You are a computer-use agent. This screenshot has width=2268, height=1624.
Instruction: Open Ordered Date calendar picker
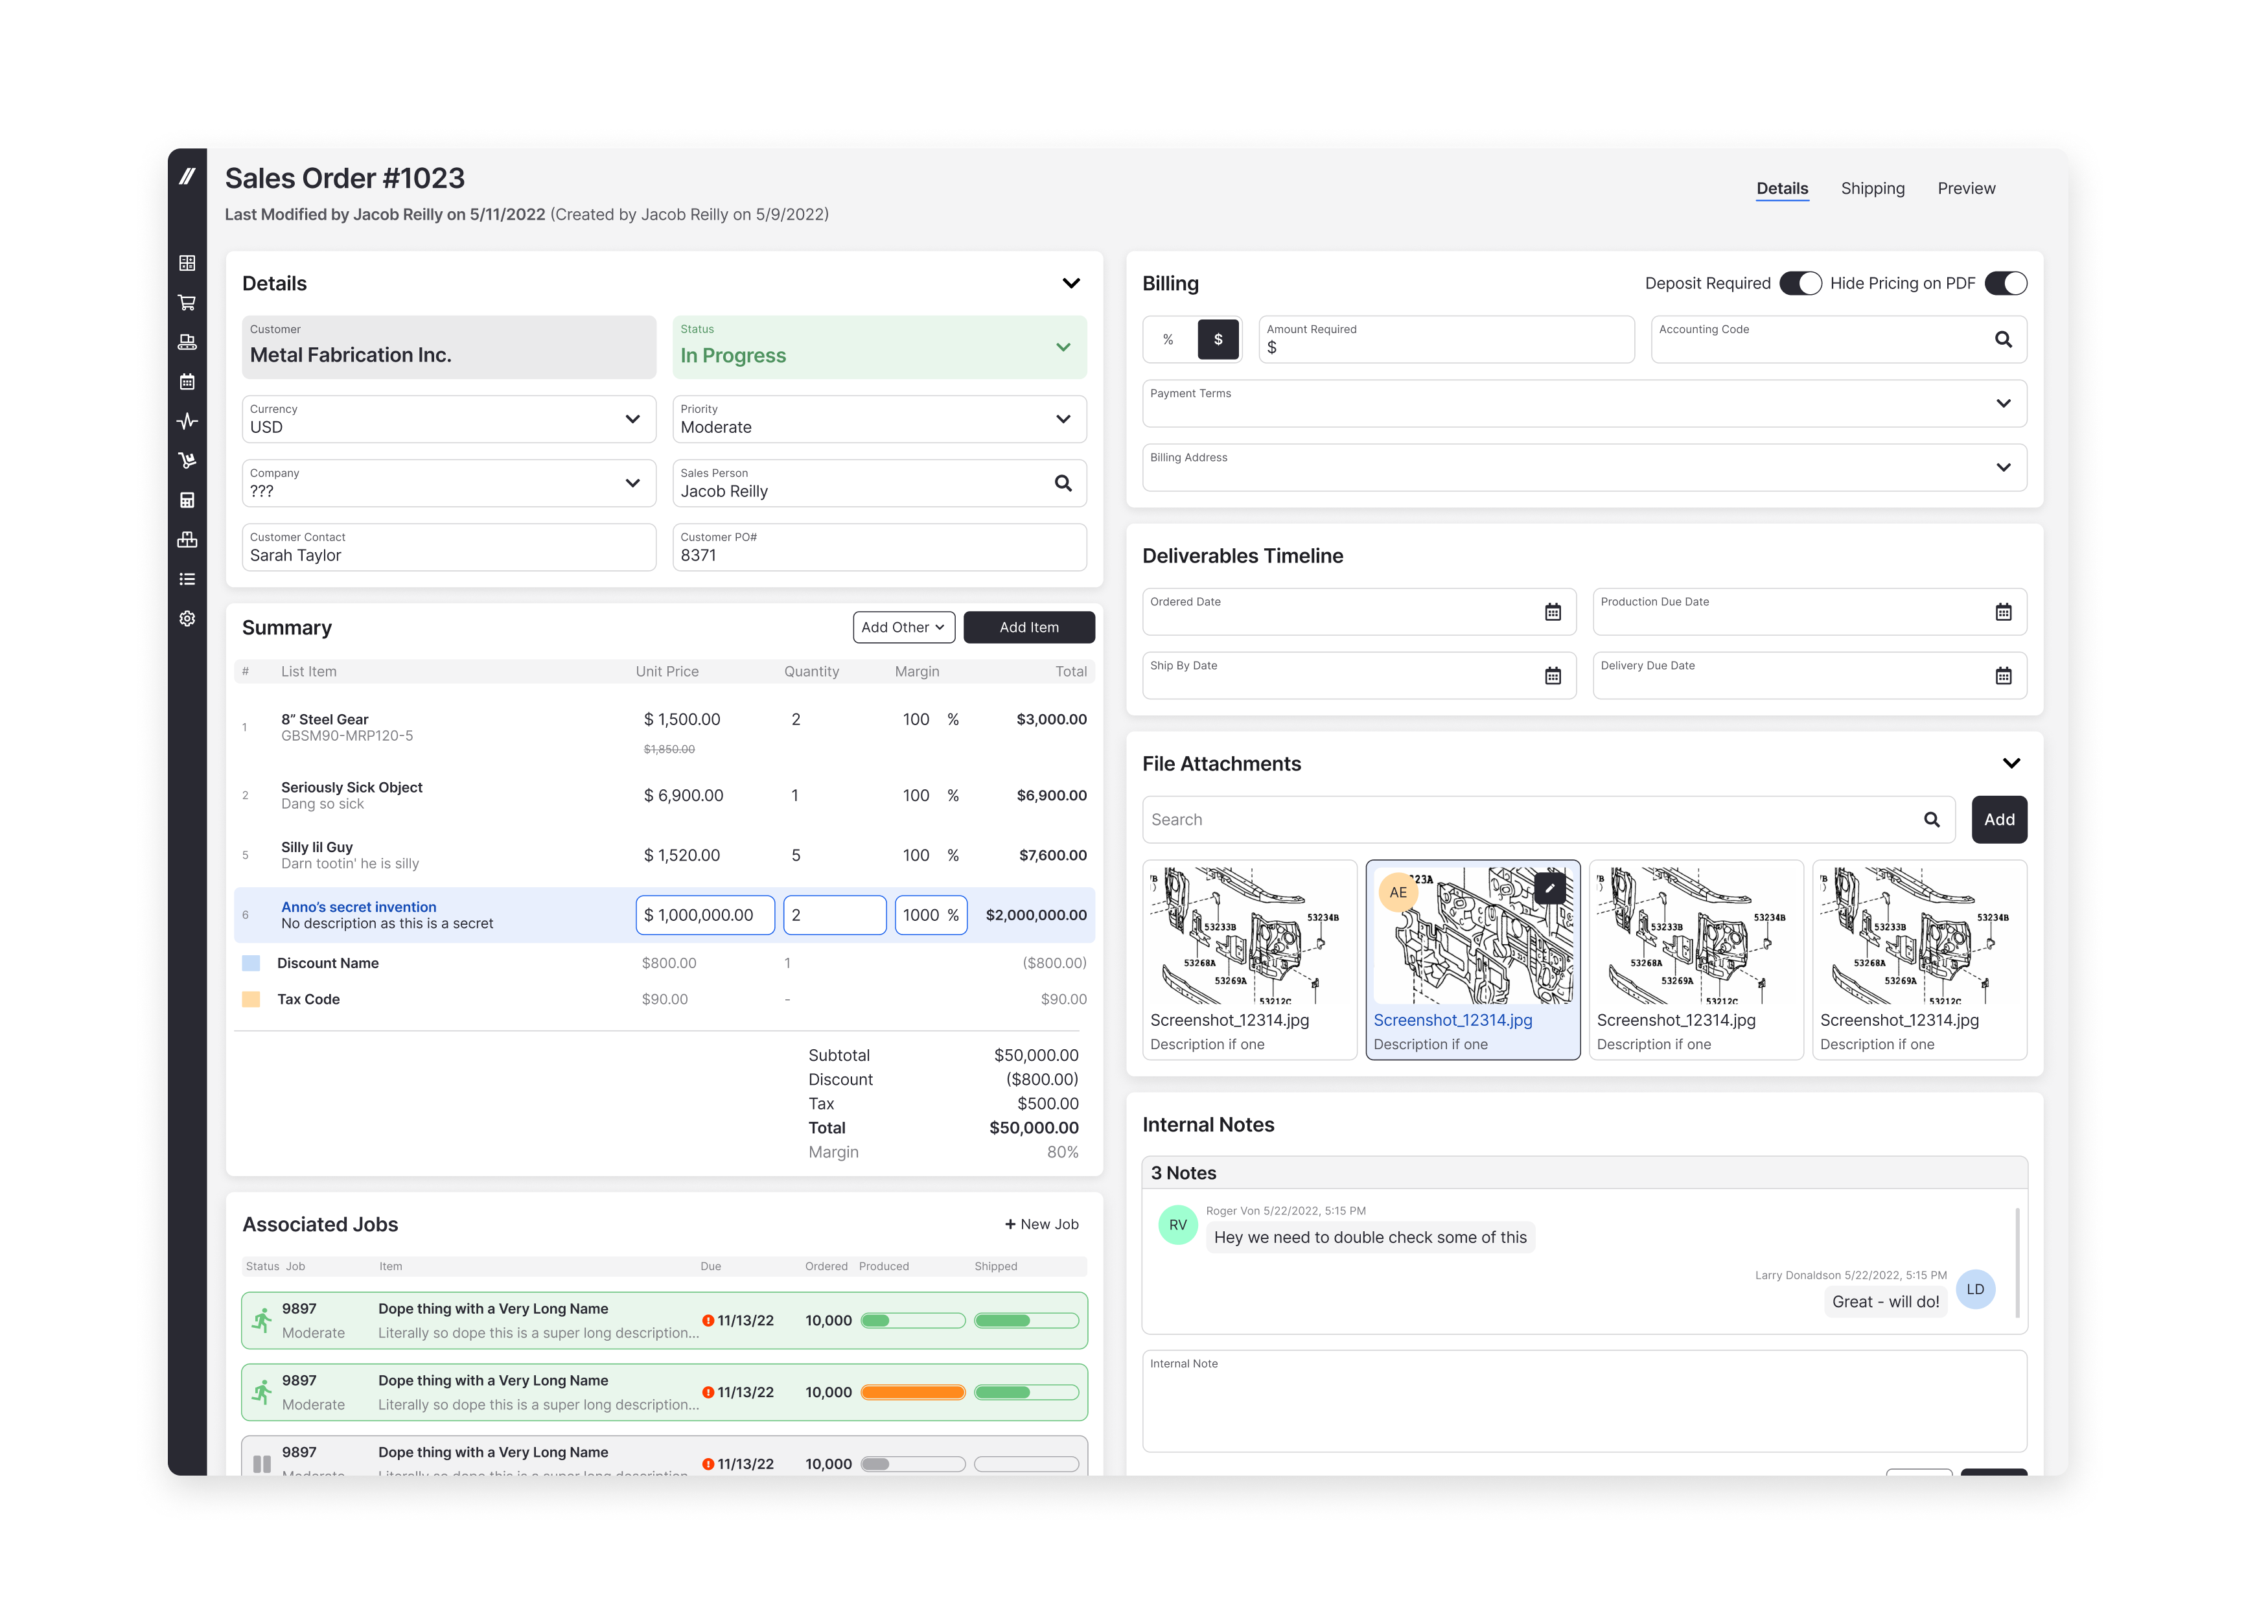1552,612
